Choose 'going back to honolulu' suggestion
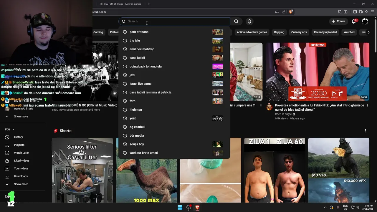The image size is (377, 212). pos(174,67)
